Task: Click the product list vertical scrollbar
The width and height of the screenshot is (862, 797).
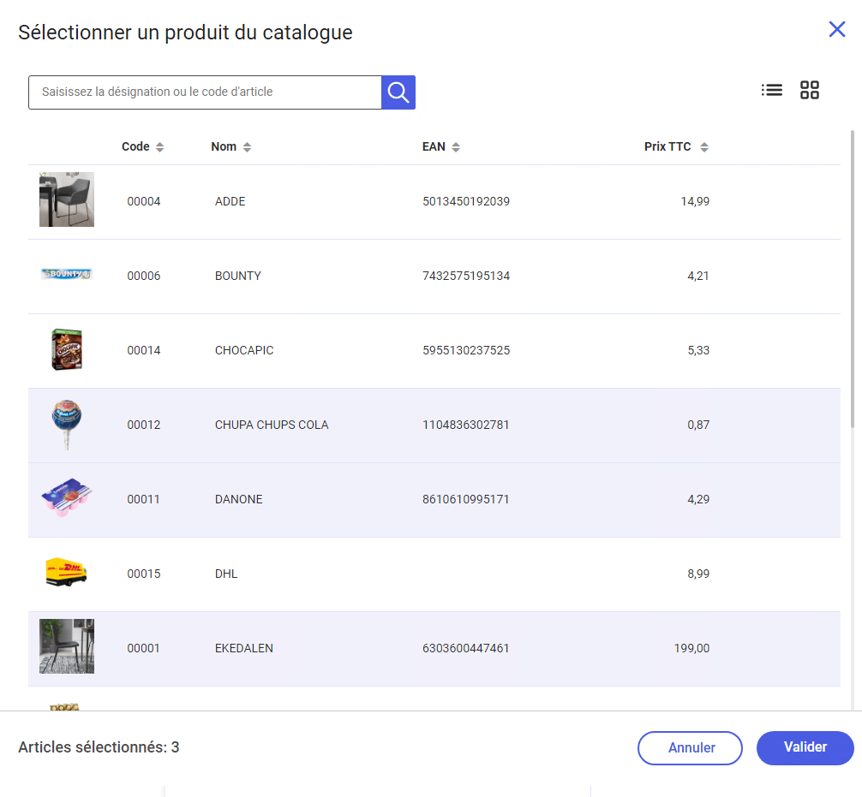Action: [852, 278]
